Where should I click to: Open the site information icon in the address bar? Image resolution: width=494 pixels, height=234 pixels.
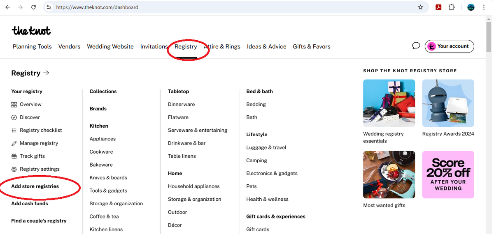click(x=49, y=7)
